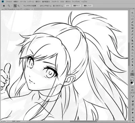This screenshot has height=123, width=135.
Task: Select the Move tool
Action: pos(133,13)
